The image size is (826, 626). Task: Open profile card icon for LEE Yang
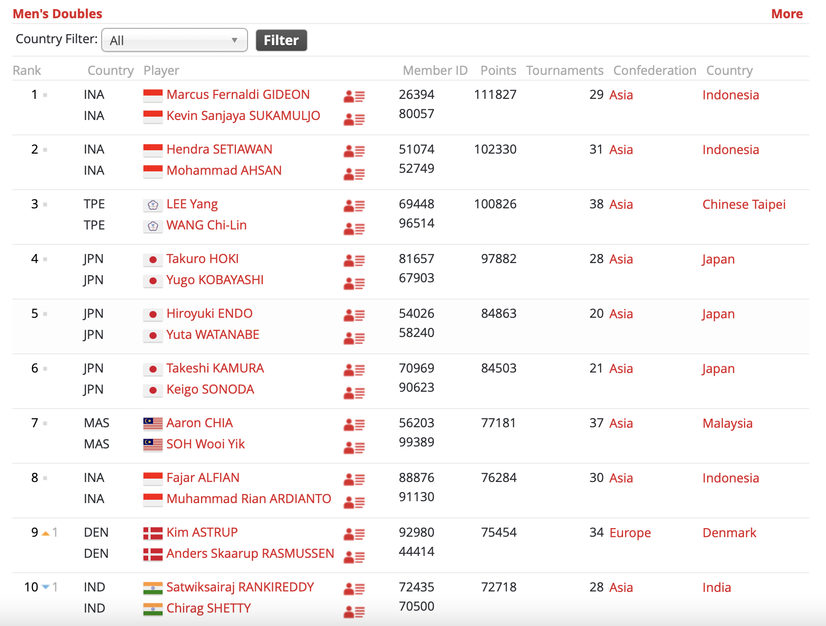354,206
